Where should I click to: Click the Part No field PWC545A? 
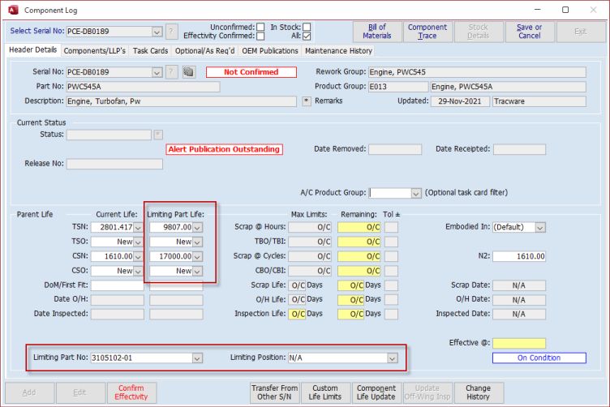(143, 87)
